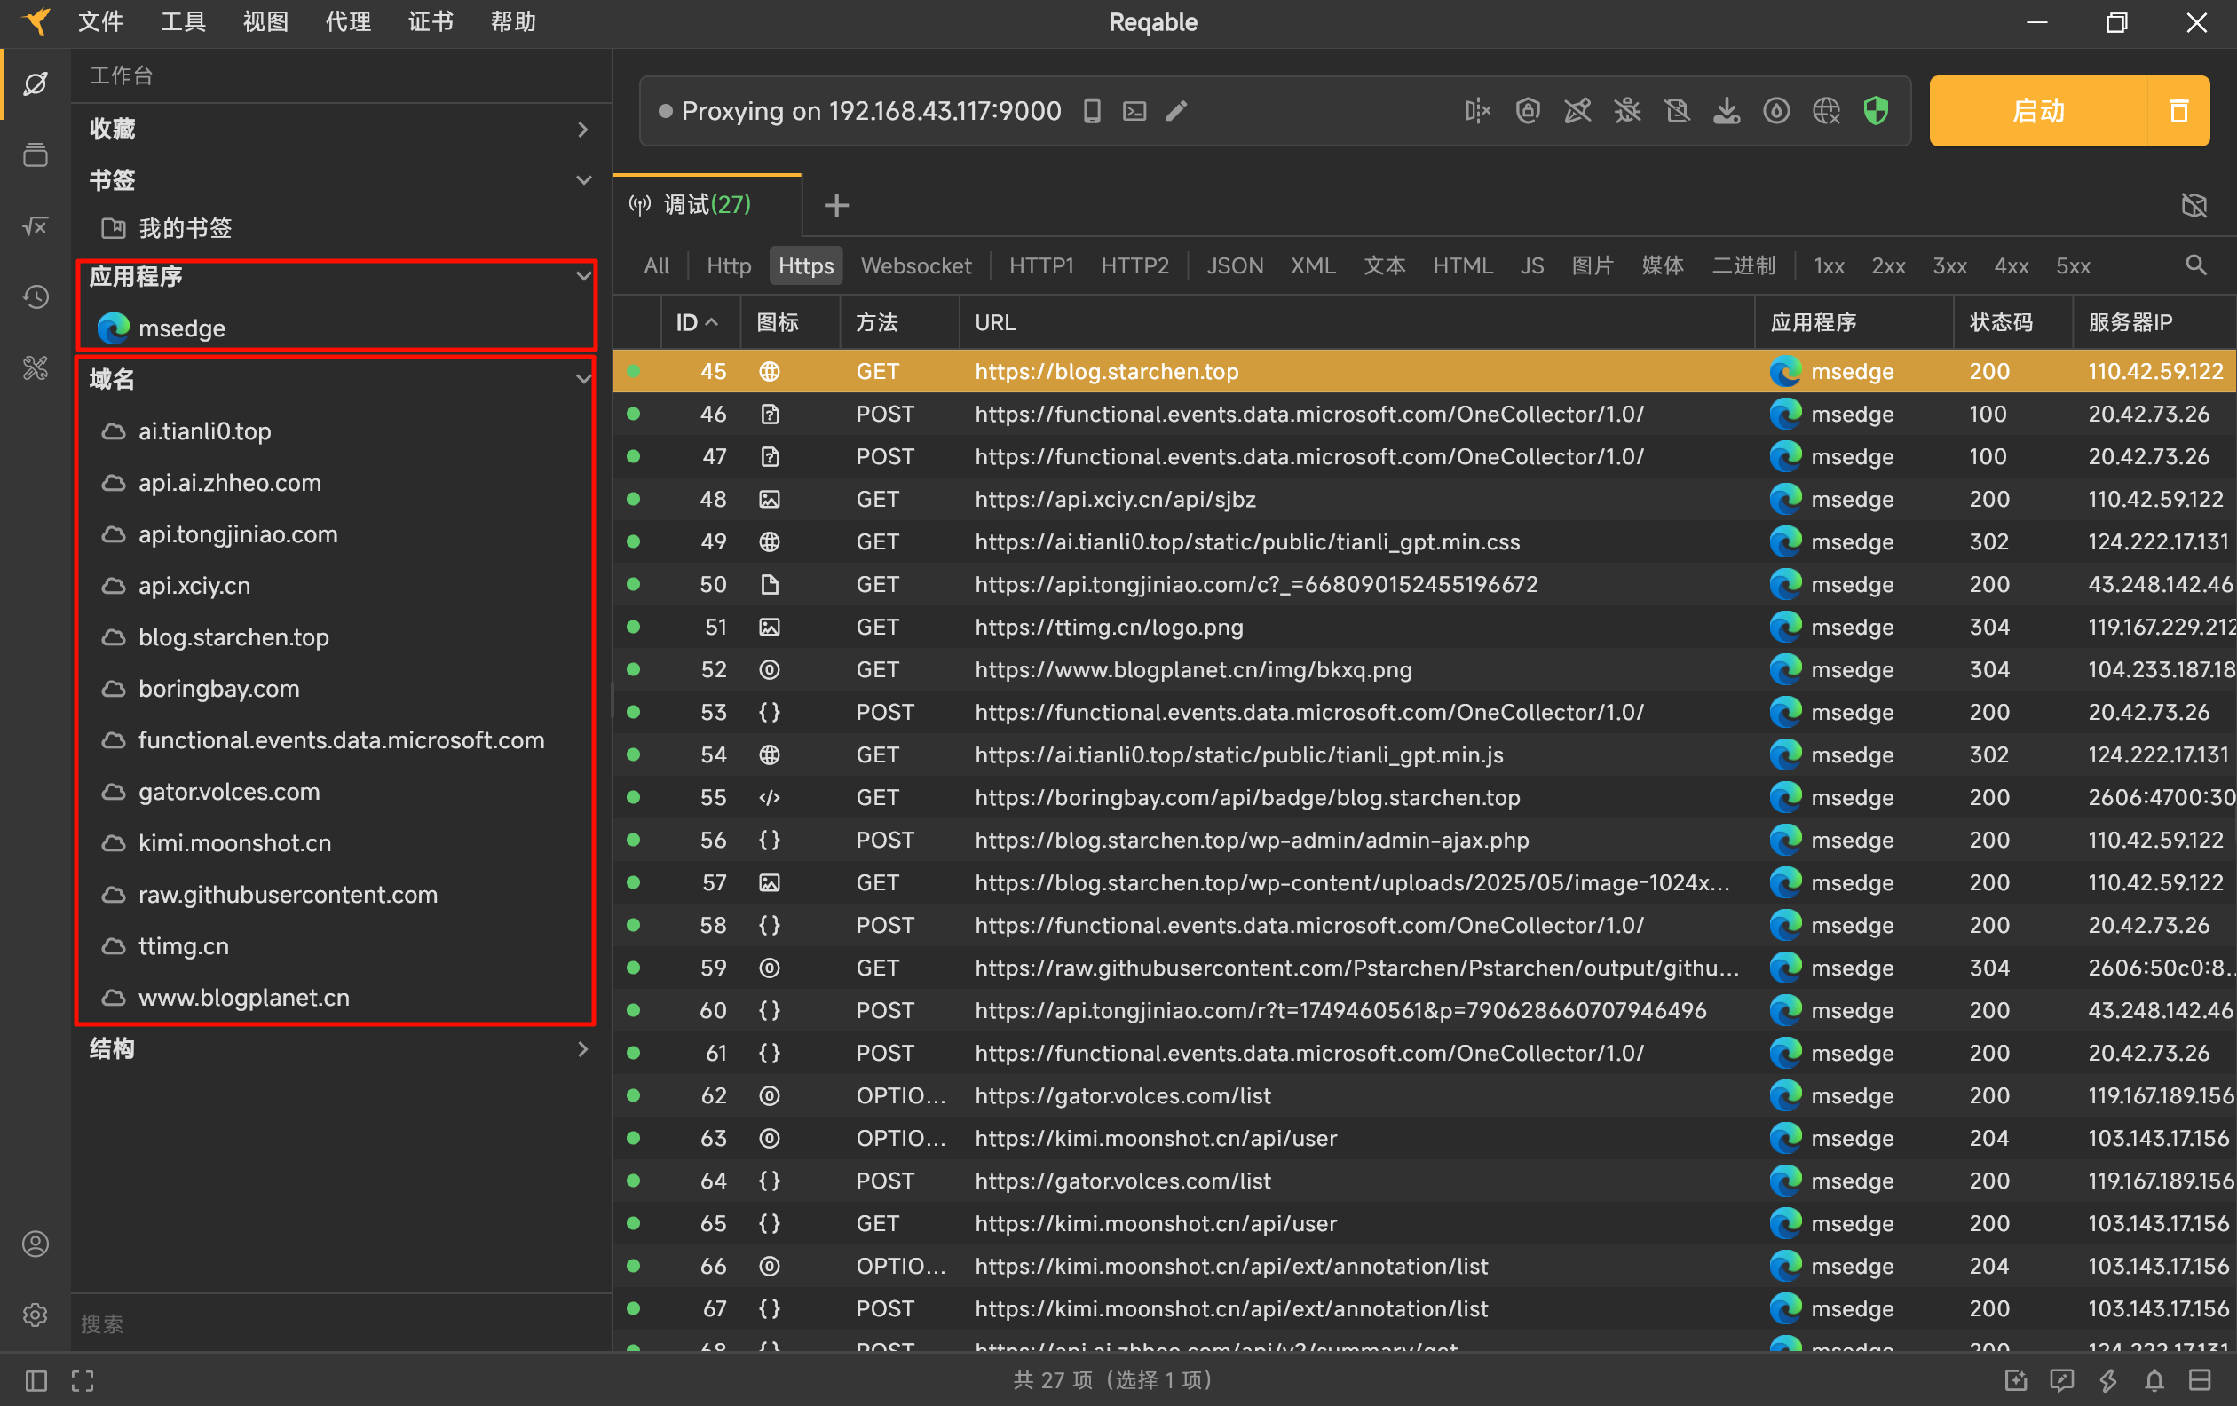Open the 文件 menu

pos(100,22)
